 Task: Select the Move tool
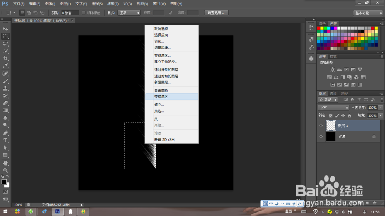click(x=5, y=29)
